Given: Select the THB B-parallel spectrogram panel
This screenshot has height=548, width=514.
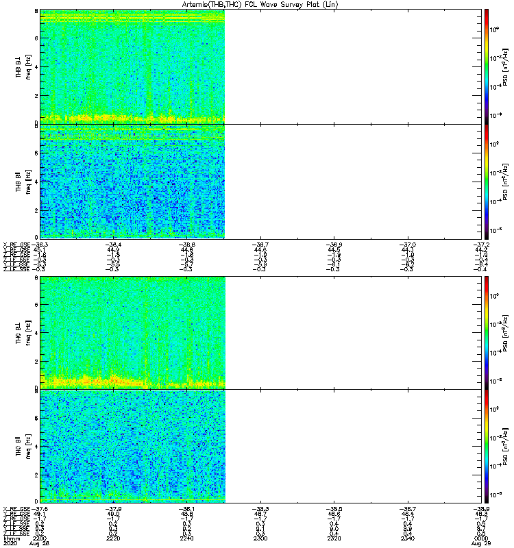Looking at the screenshot, I should [x=261, y=182].
